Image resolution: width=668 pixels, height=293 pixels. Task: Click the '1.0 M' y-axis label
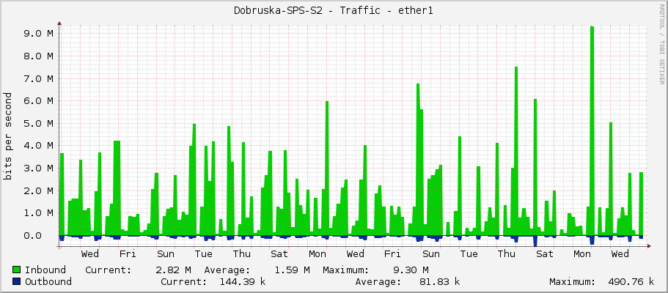tap(39, 212)
